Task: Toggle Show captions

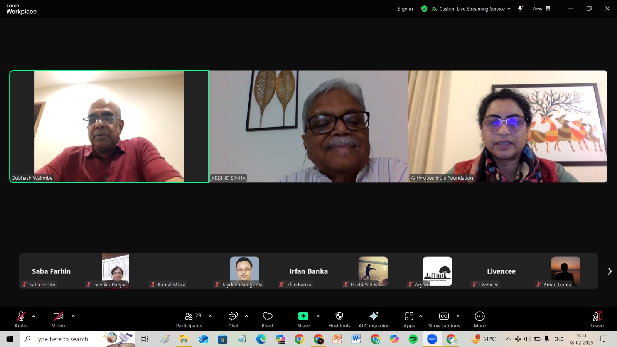Action: tap(444, 320)
